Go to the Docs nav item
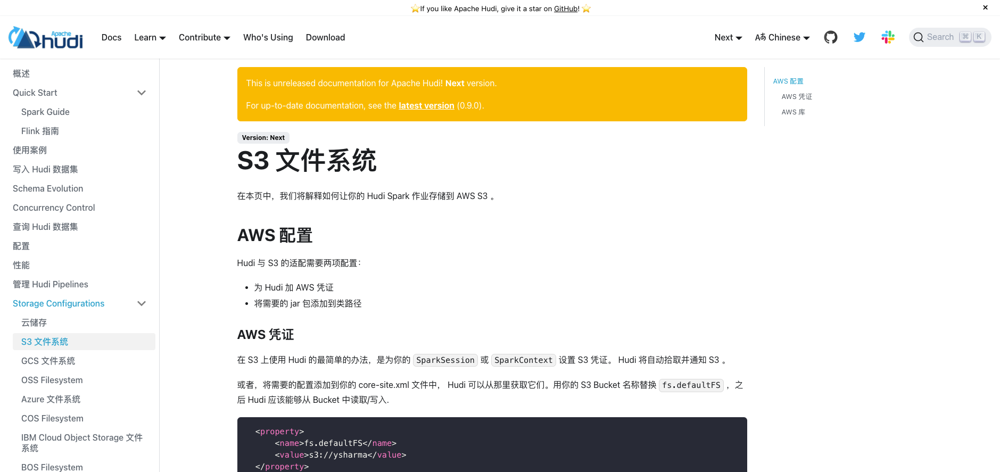 click(111, 37)
